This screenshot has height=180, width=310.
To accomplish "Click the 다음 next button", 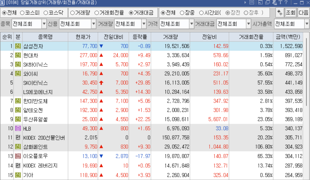I will pyautogui.click(x=303, y=13).
